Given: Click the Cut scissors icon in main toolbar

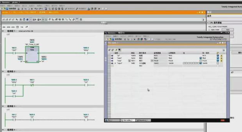Looking at the screenshot, I should pyautogui.click(x=22, y=9).
